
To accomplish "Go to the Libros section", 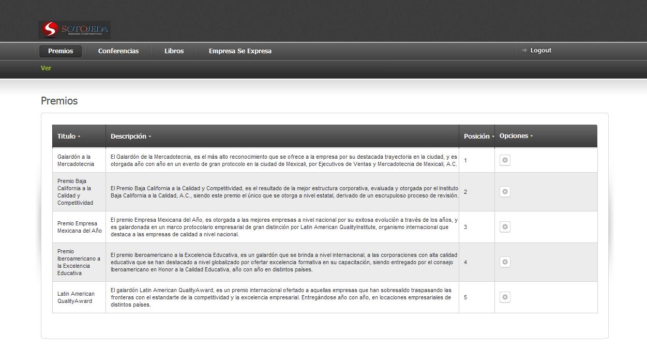I will (174, 51).
